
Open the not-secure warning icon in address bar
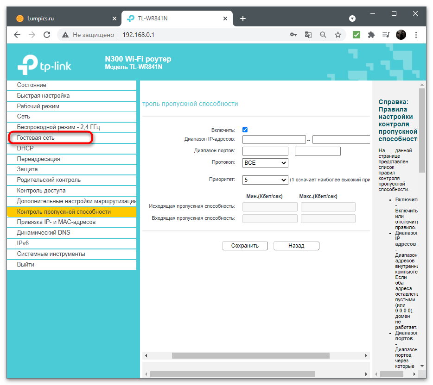click(65, 35)
